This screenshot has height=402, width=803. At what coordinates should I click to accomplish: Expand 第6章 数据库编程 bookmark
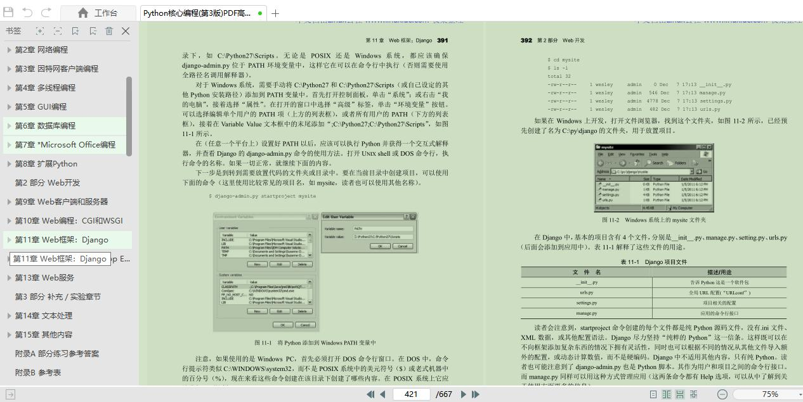pos(9,125)
